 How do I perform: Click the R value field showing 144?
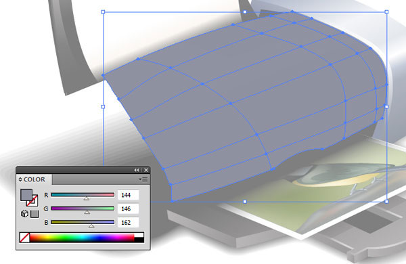click(128, 195)
